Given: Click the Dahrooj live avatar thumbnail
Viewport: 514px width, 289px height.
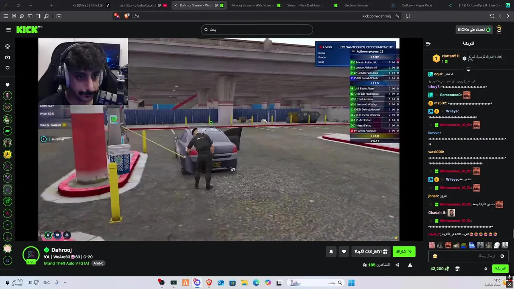Looking at the screenshot, I should 31,255.
